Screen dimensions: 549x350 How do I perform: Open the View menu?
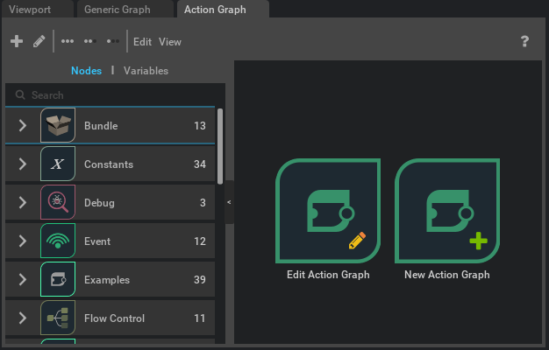170,41
